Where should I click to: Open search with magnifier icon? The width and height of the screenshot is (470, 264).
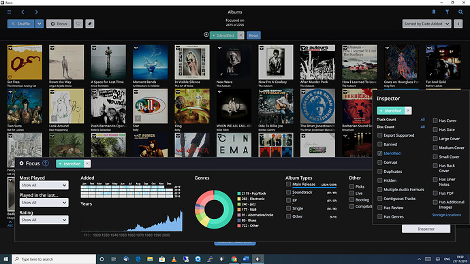460,12
